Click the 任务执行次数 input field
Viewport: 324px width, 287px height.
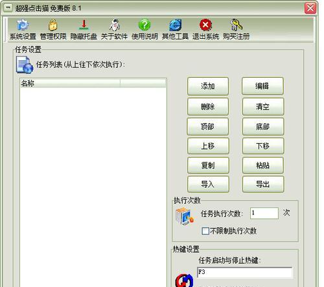[x=264, y=213]
